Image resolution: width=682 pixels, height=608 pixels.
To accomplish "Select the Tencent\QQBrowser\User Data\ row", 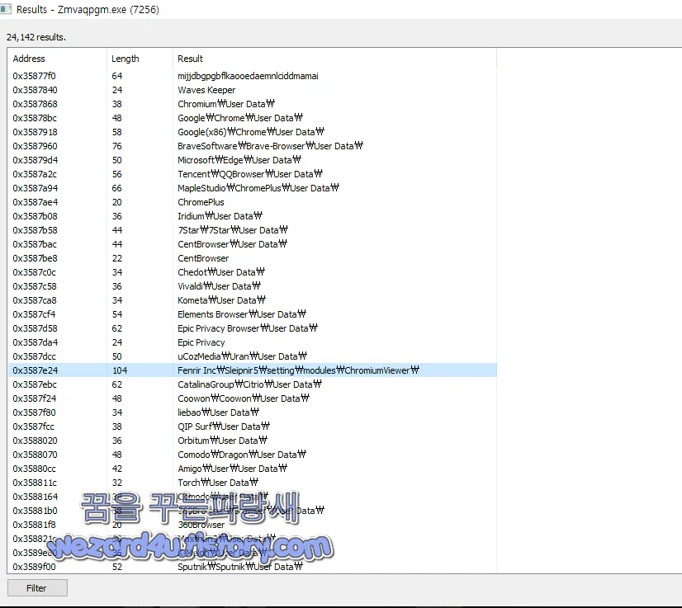I will [253, 174].
